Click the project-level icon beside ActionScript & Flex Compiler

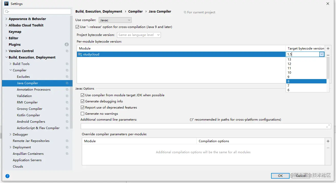click(67, 128)
